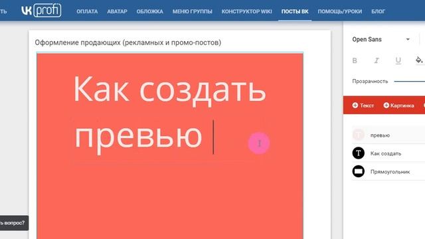Image resolution: width=425 pixels, height=239 pixels.
Task: Select the ПОСТЫ ВК tab
Action: click(x=295, y=11)
